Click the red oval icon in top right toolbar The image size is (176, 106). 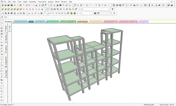click(134, 5)
